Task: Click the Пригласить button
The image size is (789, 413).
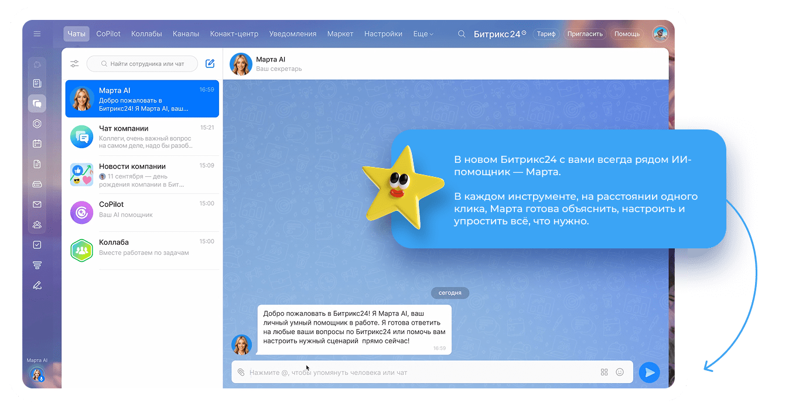Action: point(585,34)
